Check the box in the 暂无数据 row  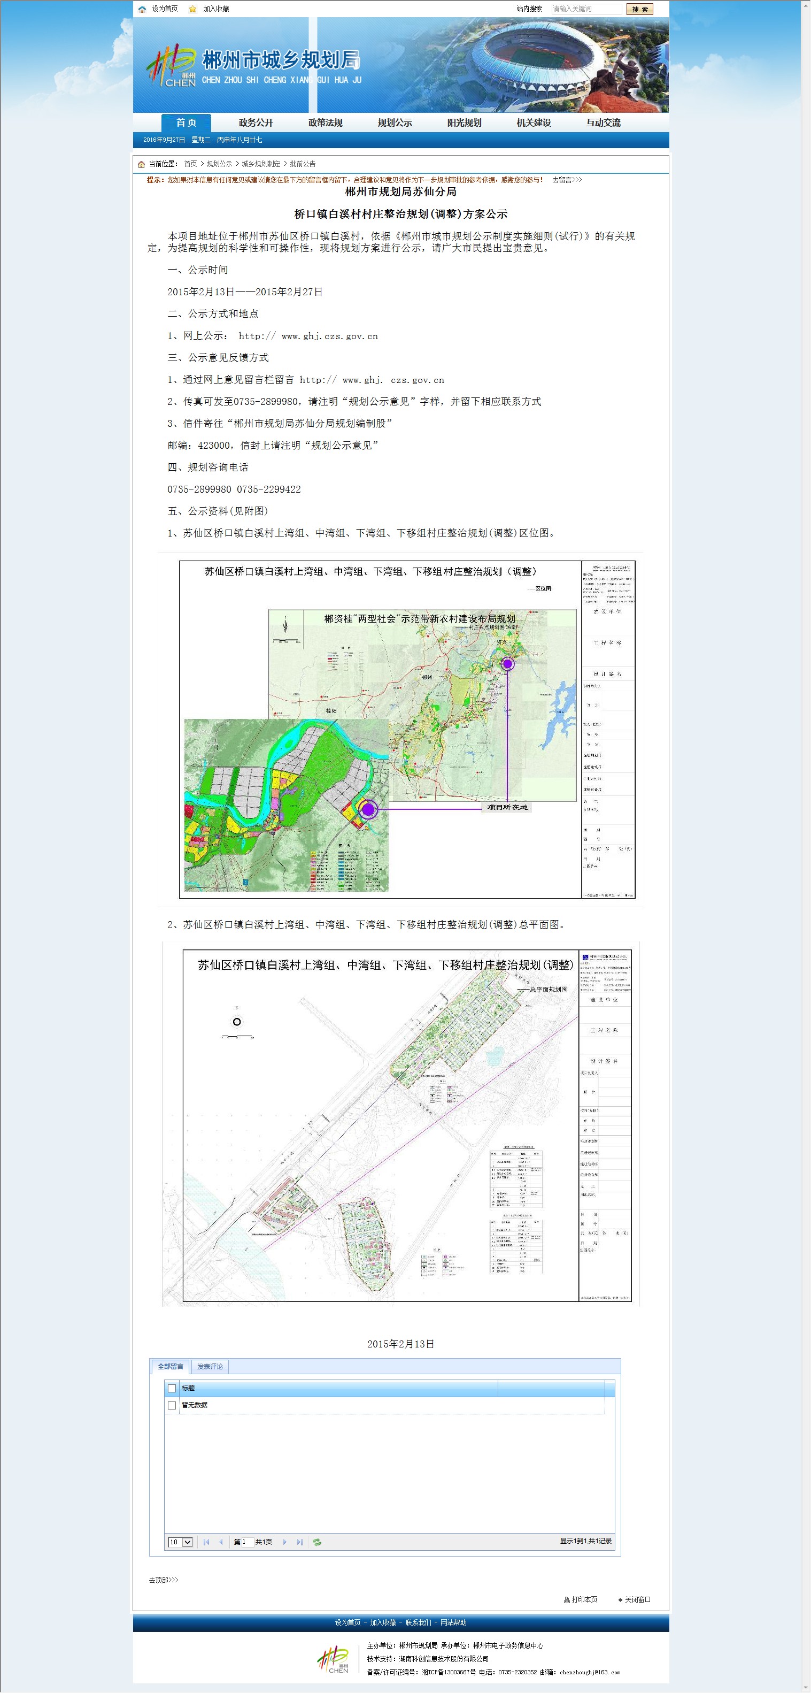point(172,1405)
